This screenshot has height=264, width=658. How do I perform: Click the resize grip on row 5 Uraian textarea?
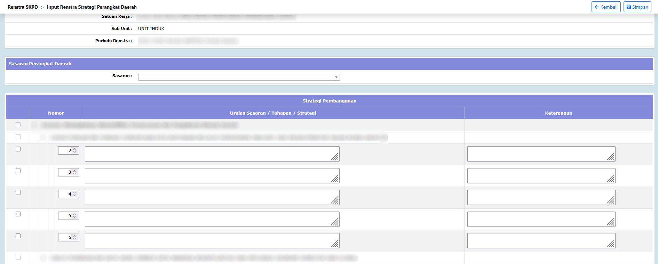335,222
